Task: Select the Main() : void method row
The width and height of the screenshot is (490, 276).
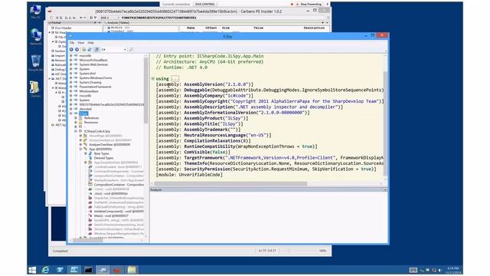Action: 111,216
